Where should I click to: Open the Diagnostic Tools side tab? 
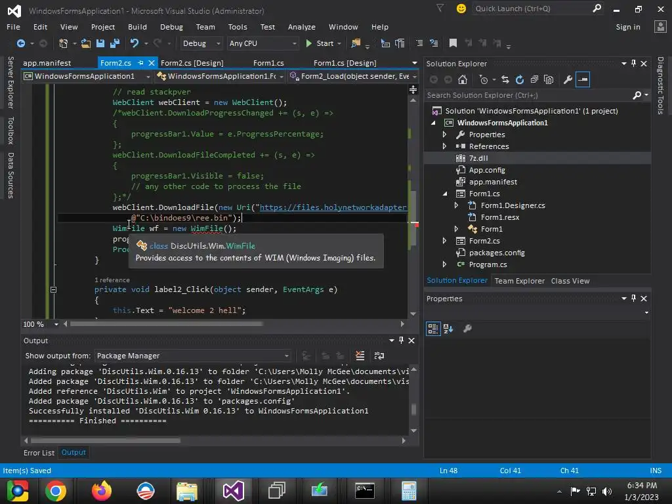(x=660, y=85)
